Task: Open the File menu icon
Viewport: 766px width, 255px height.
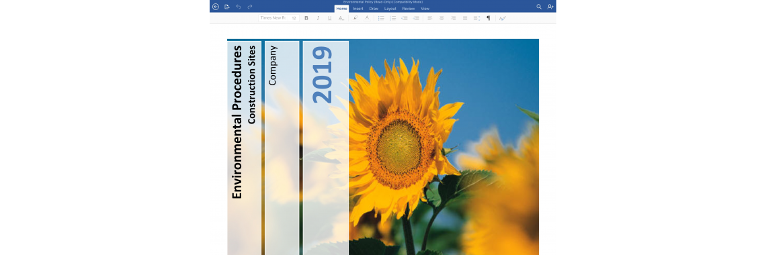Action: click(226, 7)
